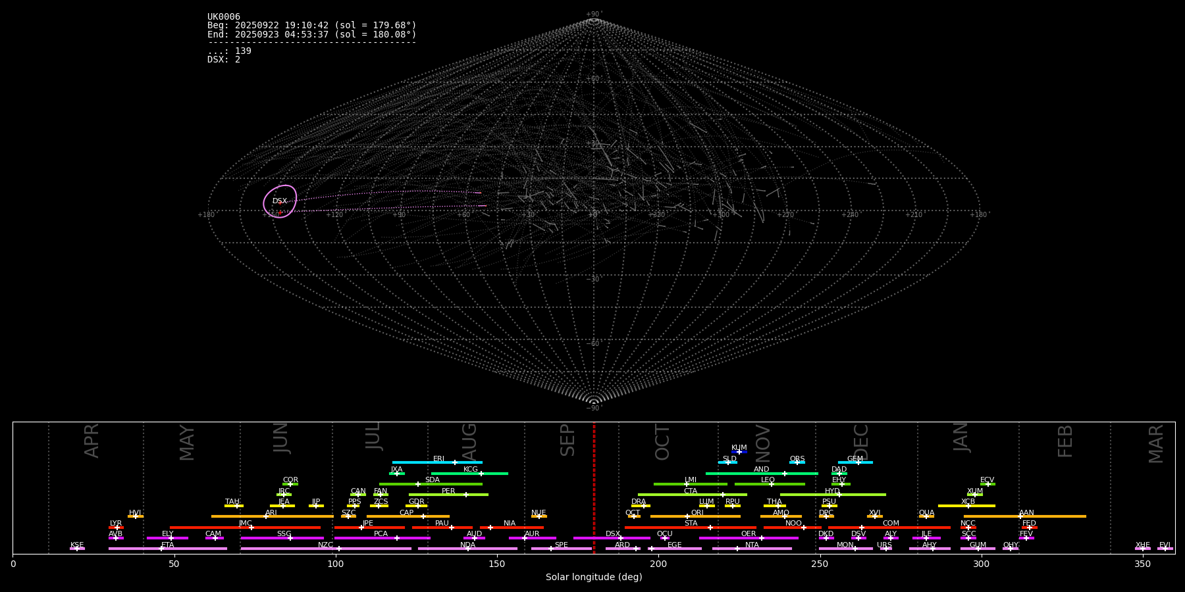Select the pink NZC activity bar
This screenshot has width=1185, height=592.
[326, 549]
